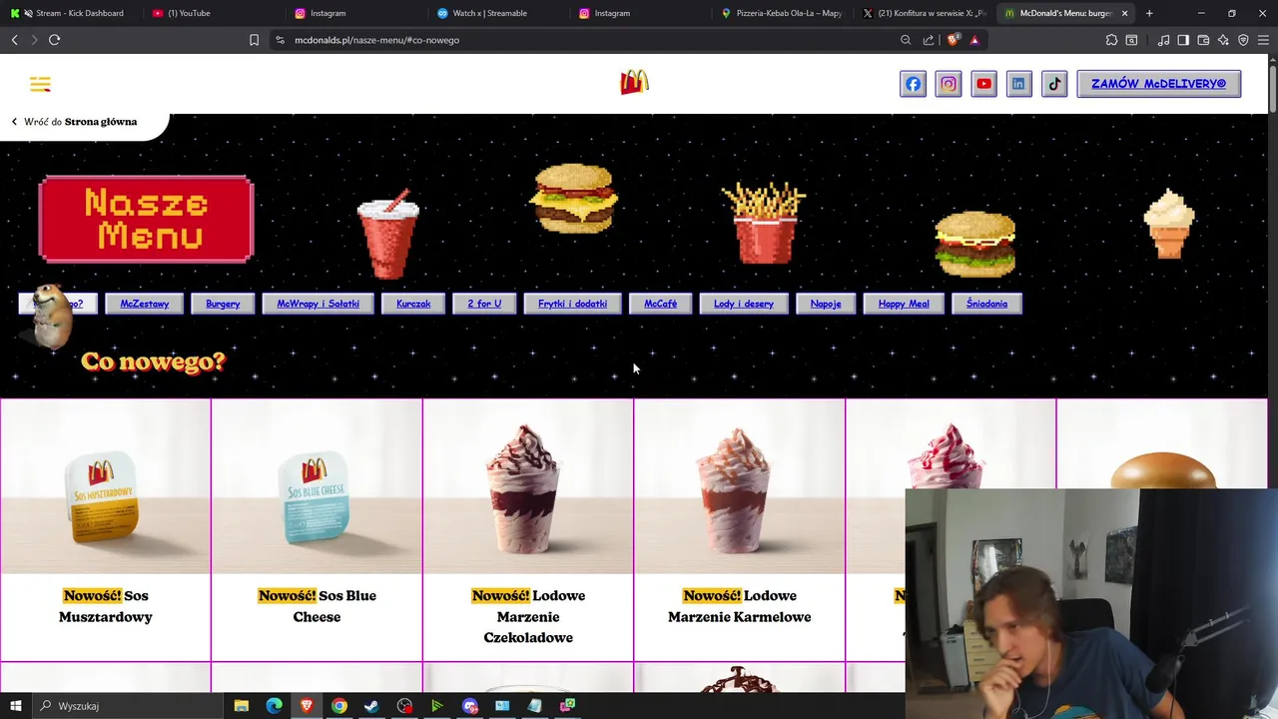Viewport: 1278px width, 719px height.
Task: Click the pixel-art ice cream cone graphic
Action: [1169, 223]
